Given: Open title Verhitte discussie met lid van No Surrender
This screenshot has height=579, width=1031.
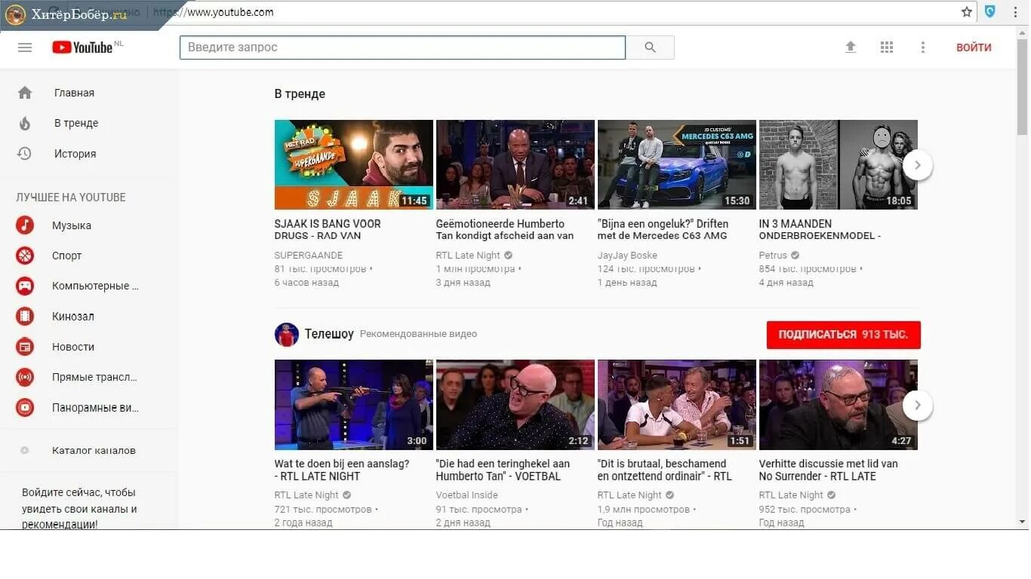Looking at the screenshot, I should 828,470.
